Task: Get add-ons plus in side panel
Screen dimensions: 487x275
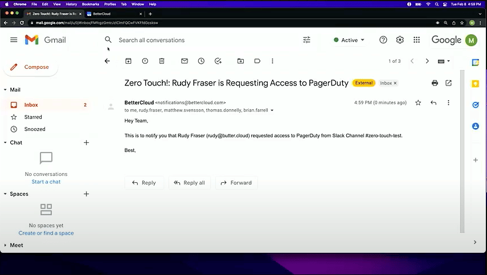Action: 476,160
